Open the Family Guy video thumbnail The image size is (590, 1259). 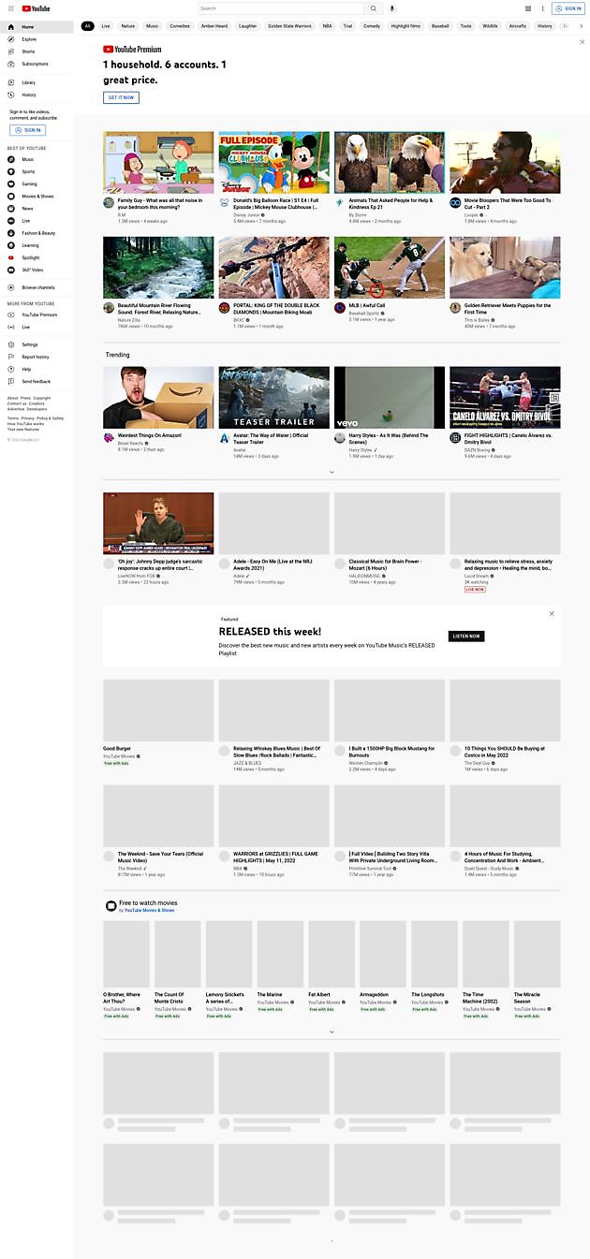coord(158,162)
